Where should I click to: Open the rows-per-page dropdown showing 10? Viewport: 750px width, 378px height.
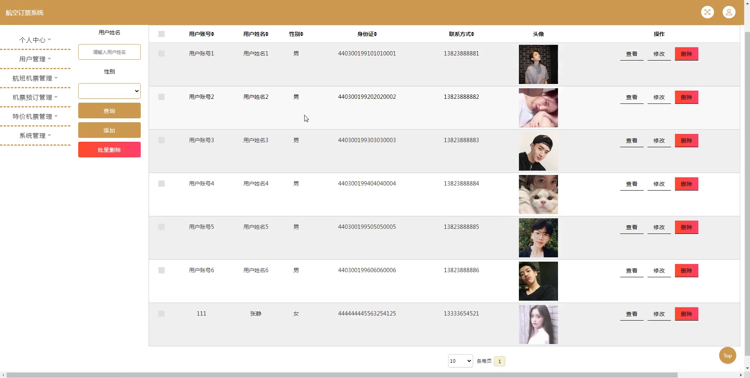tap(460, 361)
